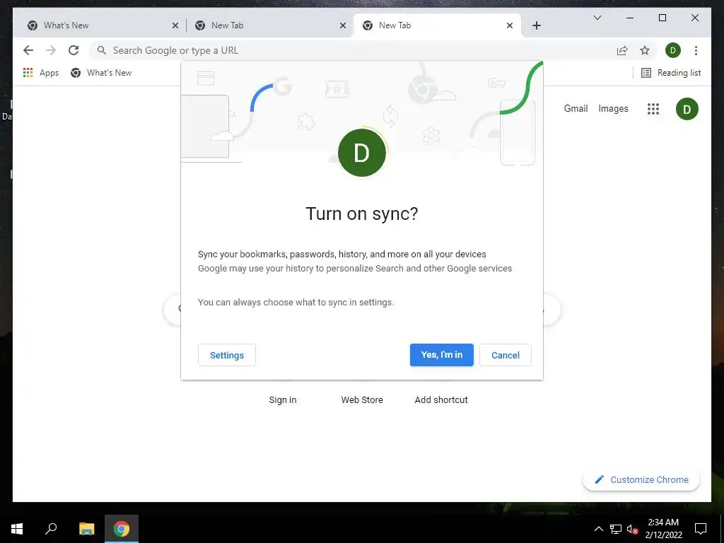Open the profile avatar D in toolbar
The width and height of the screenshot is (724, 543).
(673, 50)
